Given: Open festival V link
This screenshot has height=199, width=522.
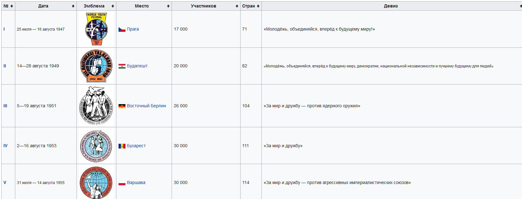Looking at the screenshot, I should coord(5,182).
